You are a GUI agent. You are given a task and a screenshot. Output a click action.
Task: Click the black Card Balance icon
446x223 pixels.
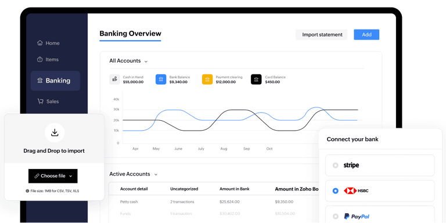[x=256, y=80]
